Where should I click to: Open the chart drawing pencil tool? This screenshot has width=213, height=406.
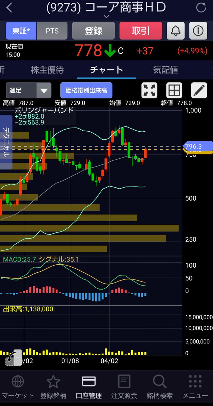pos(199,90)
